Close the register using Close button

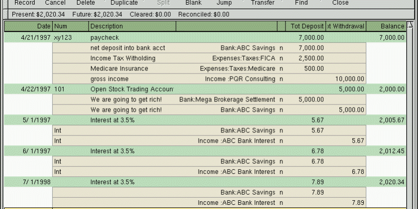[340, 3]
